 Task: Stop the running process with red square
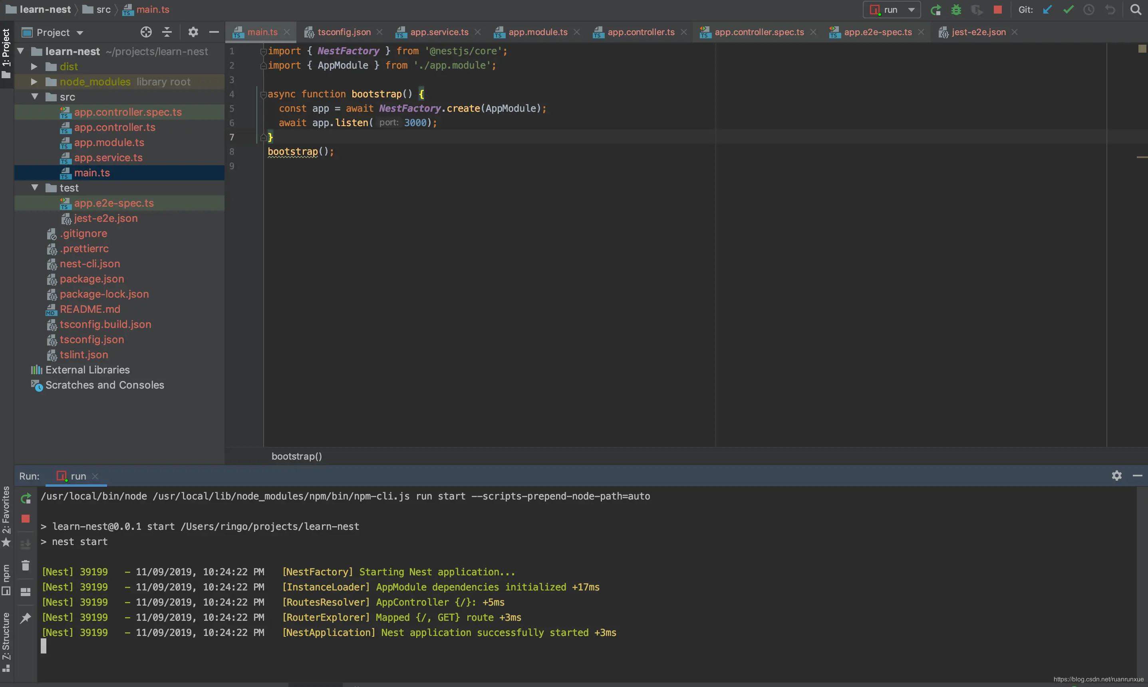pos(998,10)
